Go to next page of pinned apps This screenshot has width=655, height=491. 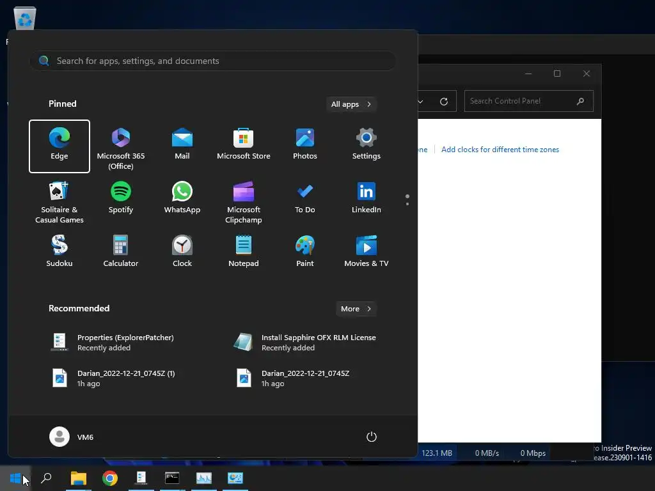[407, 204]
